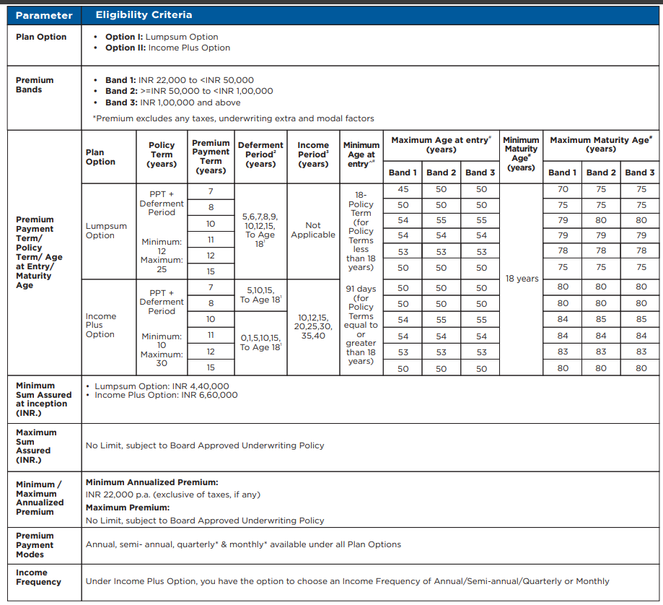Click the premium excludes taxes footnote

click(233, 118)
